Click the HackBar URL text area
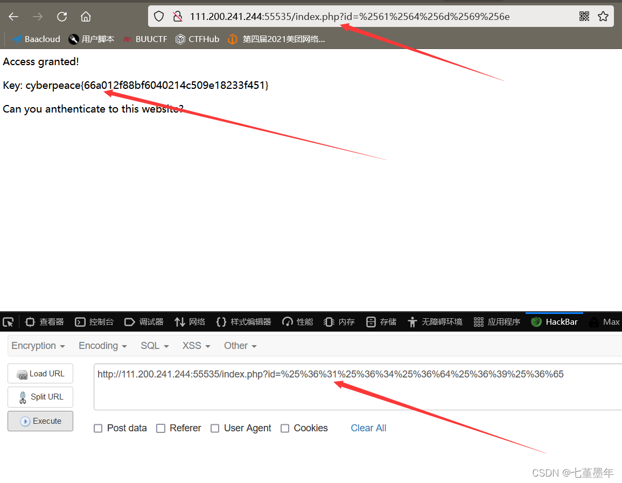 point(358,387)
